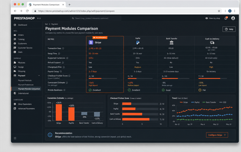
Task: Click info icon next to Supported Currencies
Action: (67, 58)
